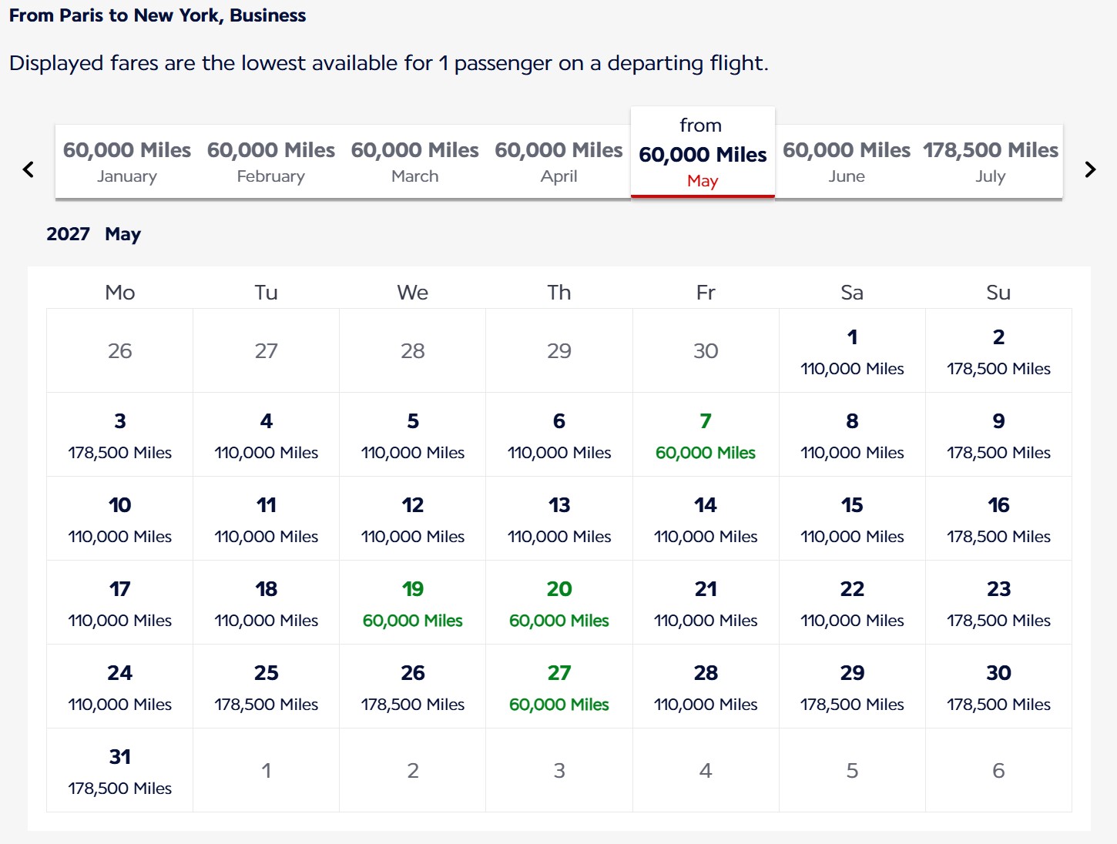Select the February 60,000 Miles tab

(x=271, y=162)
